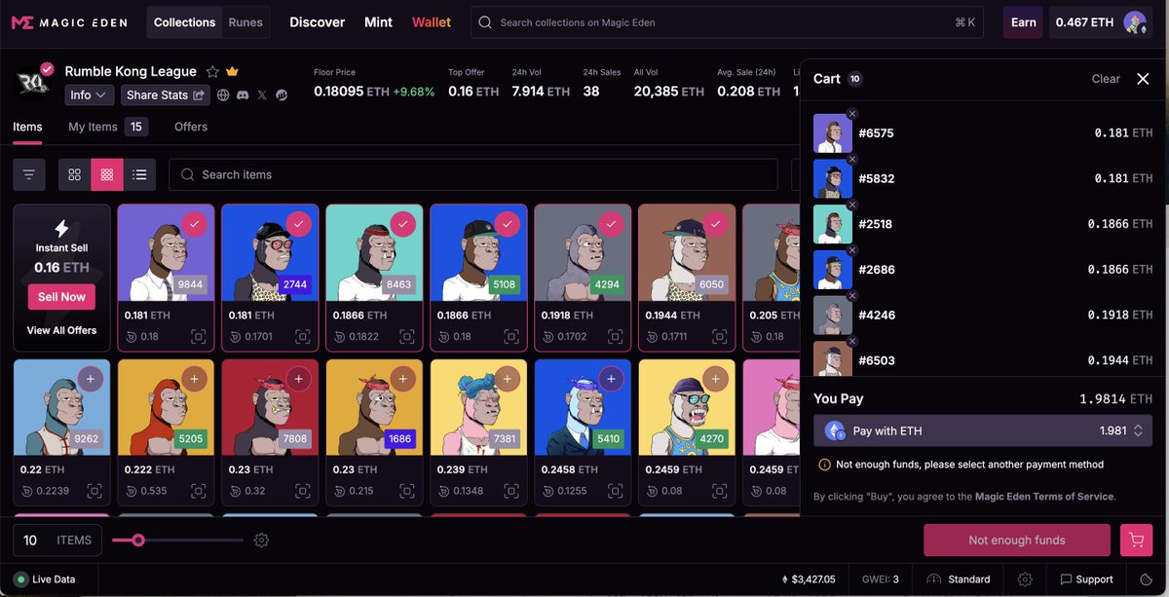Open sweep settings gear near slider
The width and height of the screenshot is (1169, 597).
click(x=261, y=540)
